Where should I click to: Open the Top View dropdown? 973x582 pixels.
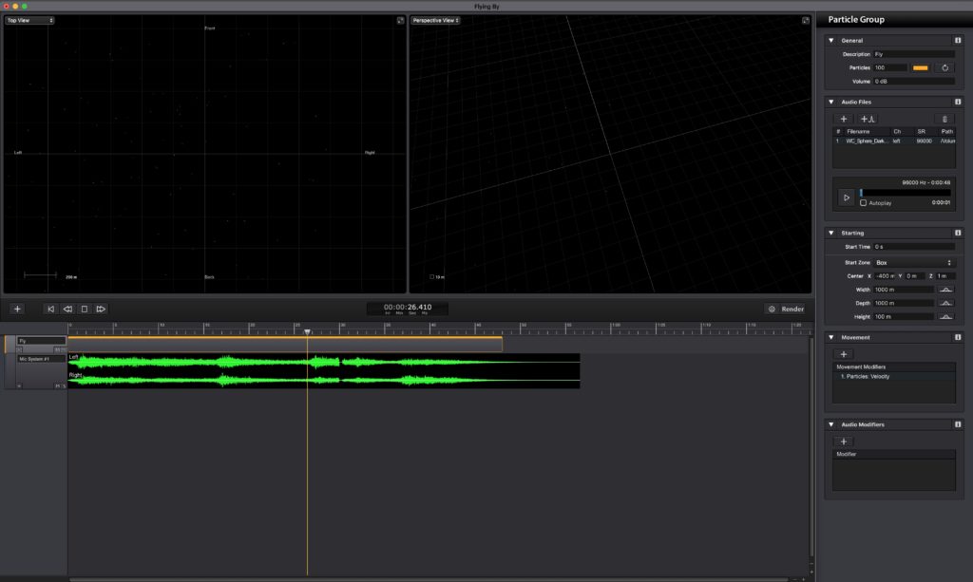click(29, 21)
